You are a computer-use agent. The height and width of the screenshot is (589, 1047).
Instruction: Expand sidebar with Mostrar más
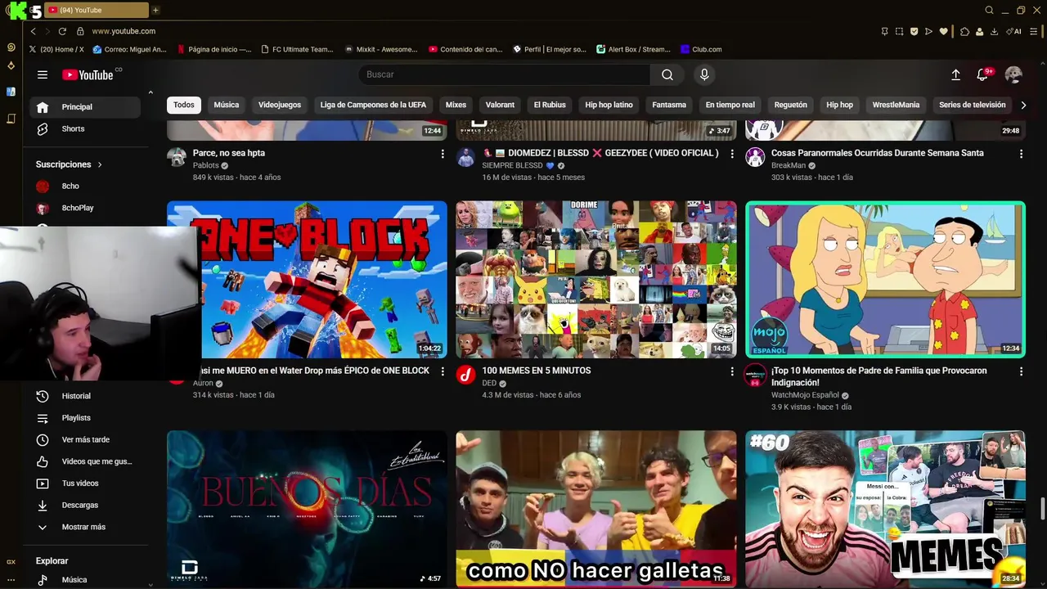[x=83, y=527]
